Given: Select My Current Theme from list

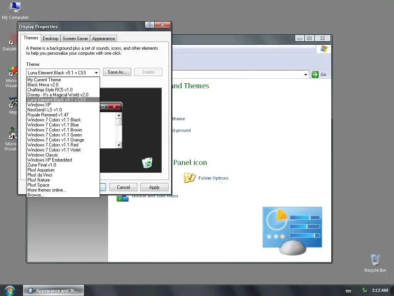Looking at the screenshot, I should coord(63,80).
